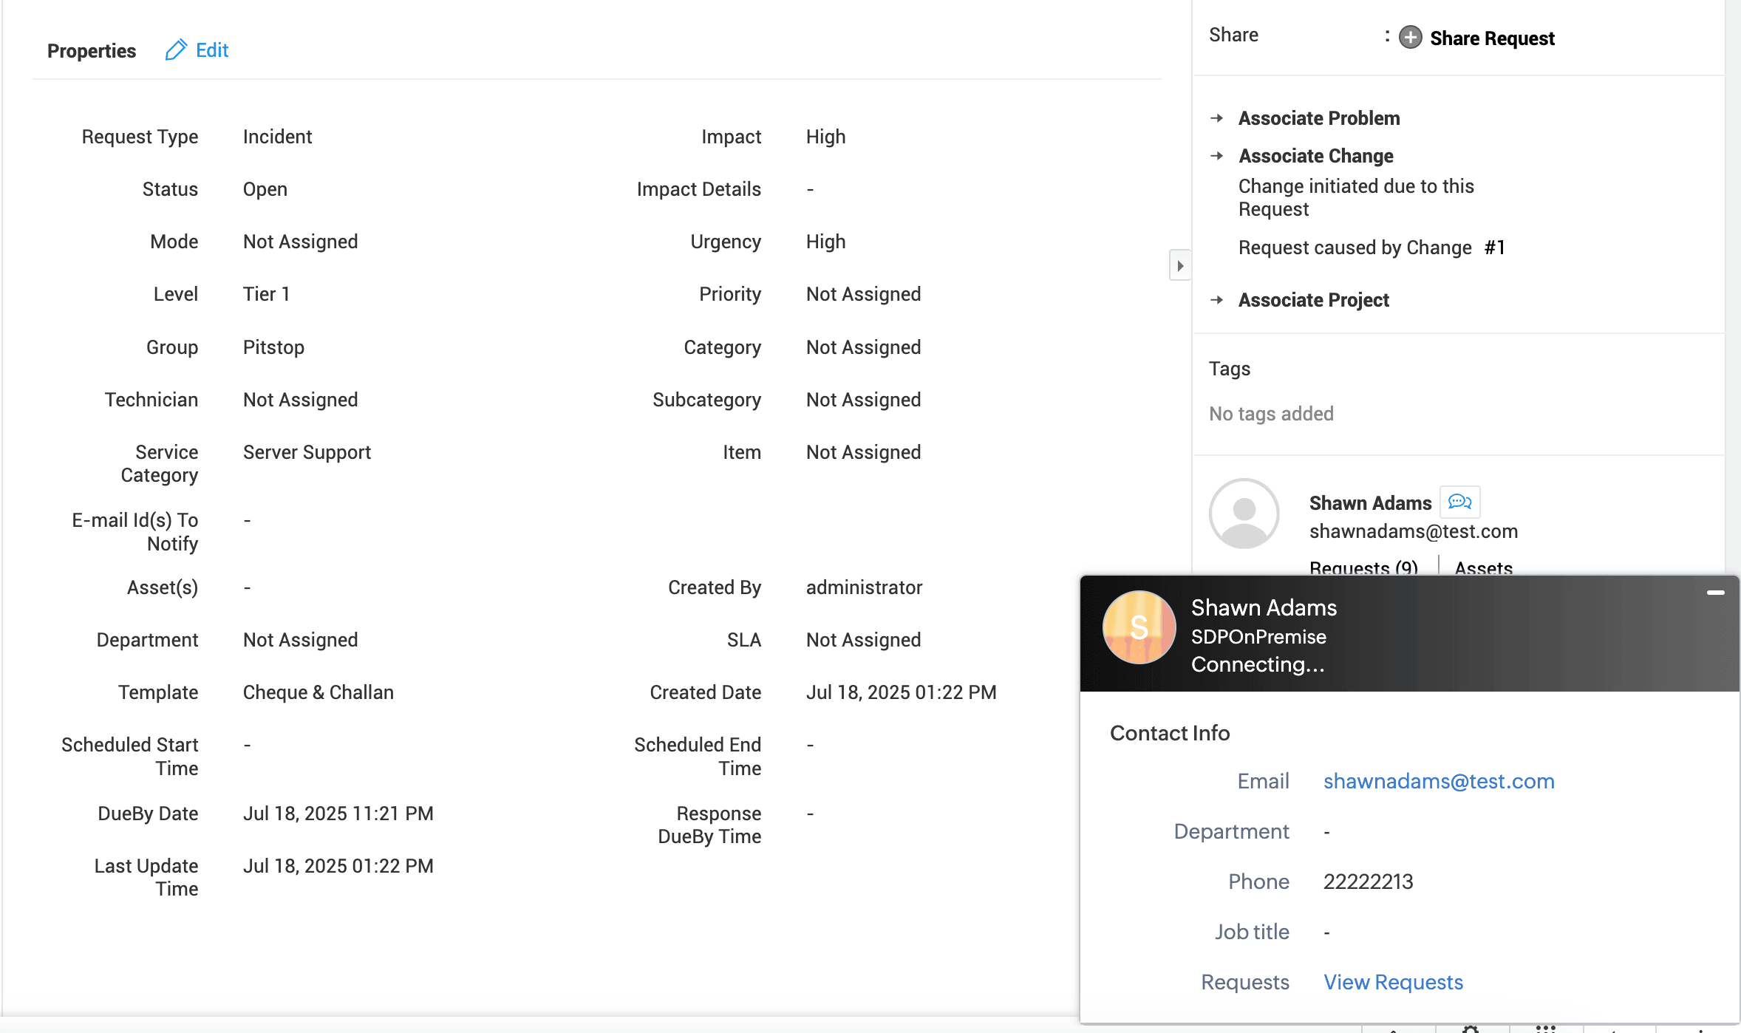Click the Share Request plus icon
Screen dimensions: 1741x1033
tap(1411, 38)
